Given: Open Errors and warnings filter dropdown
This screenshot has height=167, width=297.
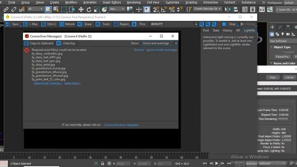Looking at the screenshot, I should click(x=160, y=43).
